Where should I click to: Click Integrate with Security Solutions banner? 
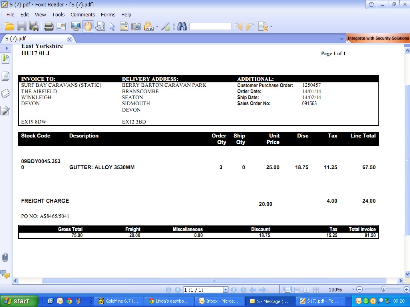(x=378, y=38)
